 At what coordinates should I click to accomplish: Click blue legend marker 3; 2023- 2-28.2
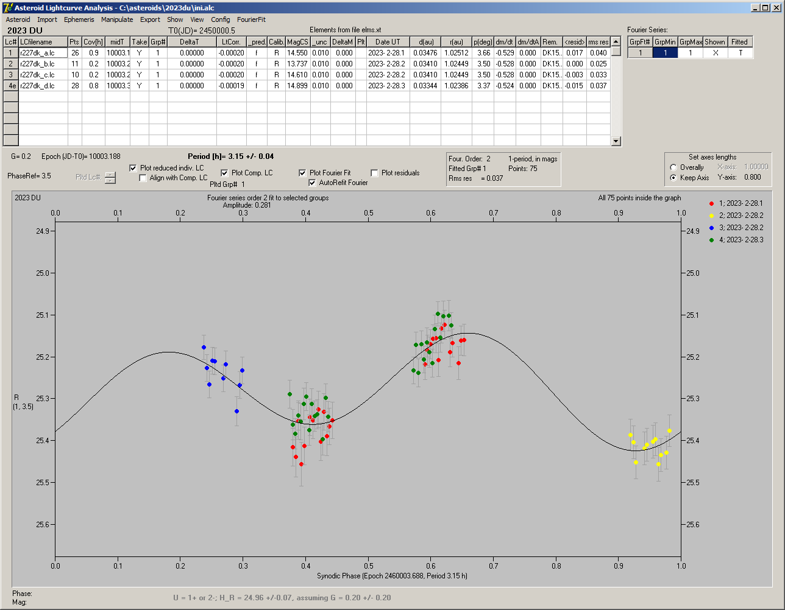[x=712, y=228]
